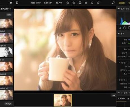Enter fullscreen with the expand arrows icon
The image size is (130, 107).
(113, 3)
